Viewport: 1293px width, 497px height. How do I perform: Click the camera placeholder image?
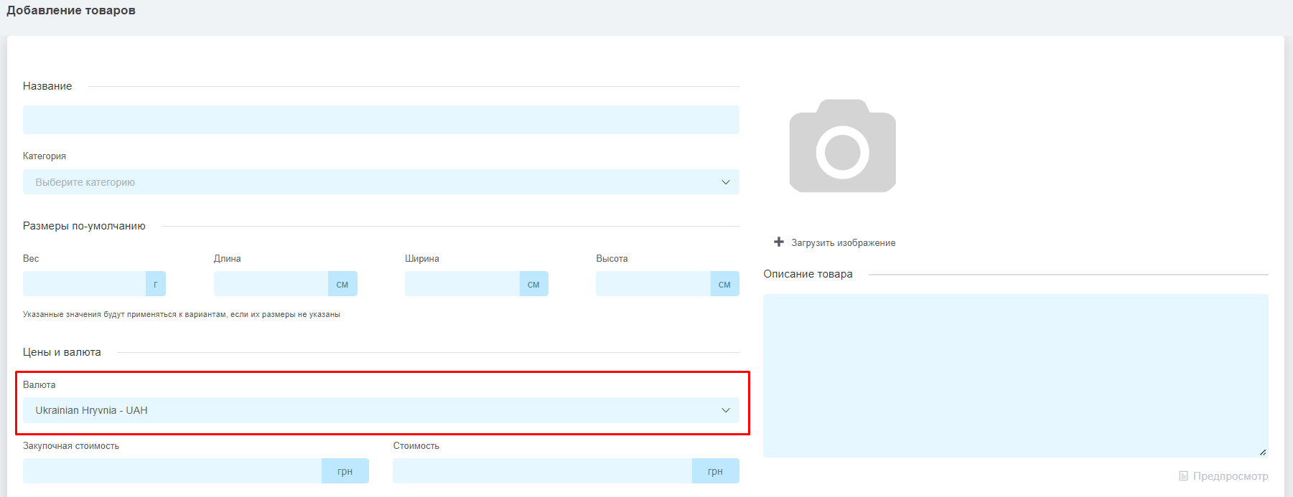[842, 146]
